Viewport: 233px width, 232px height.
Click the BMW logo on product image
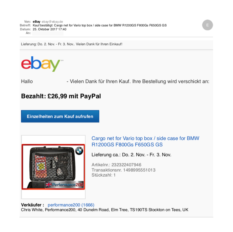point(79,151)
